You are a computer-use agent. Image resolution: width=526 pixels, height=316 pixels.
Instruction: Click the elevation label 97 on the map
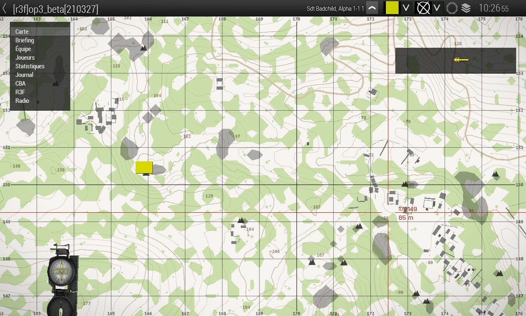pyautogui.click(x=237, y=137)
